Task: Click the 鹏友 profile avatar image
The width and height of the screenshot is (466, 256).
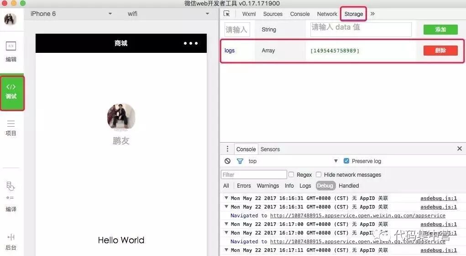Action: click(121, 117)
